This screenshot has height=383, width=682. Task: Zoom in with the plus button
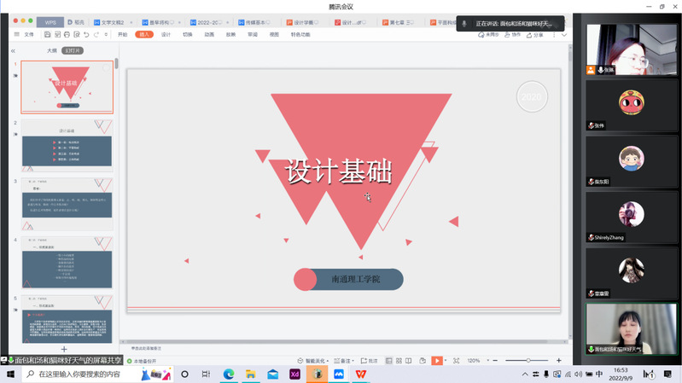click(559, 360)
